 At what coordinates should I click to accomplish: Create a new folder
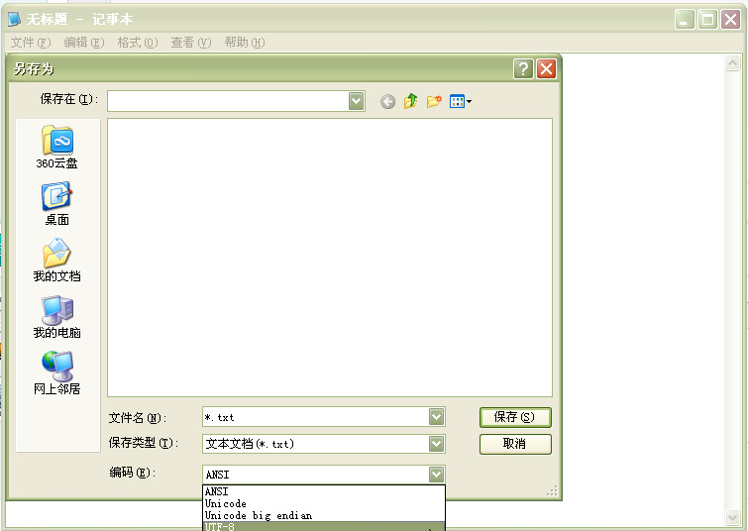pos(434,101)
